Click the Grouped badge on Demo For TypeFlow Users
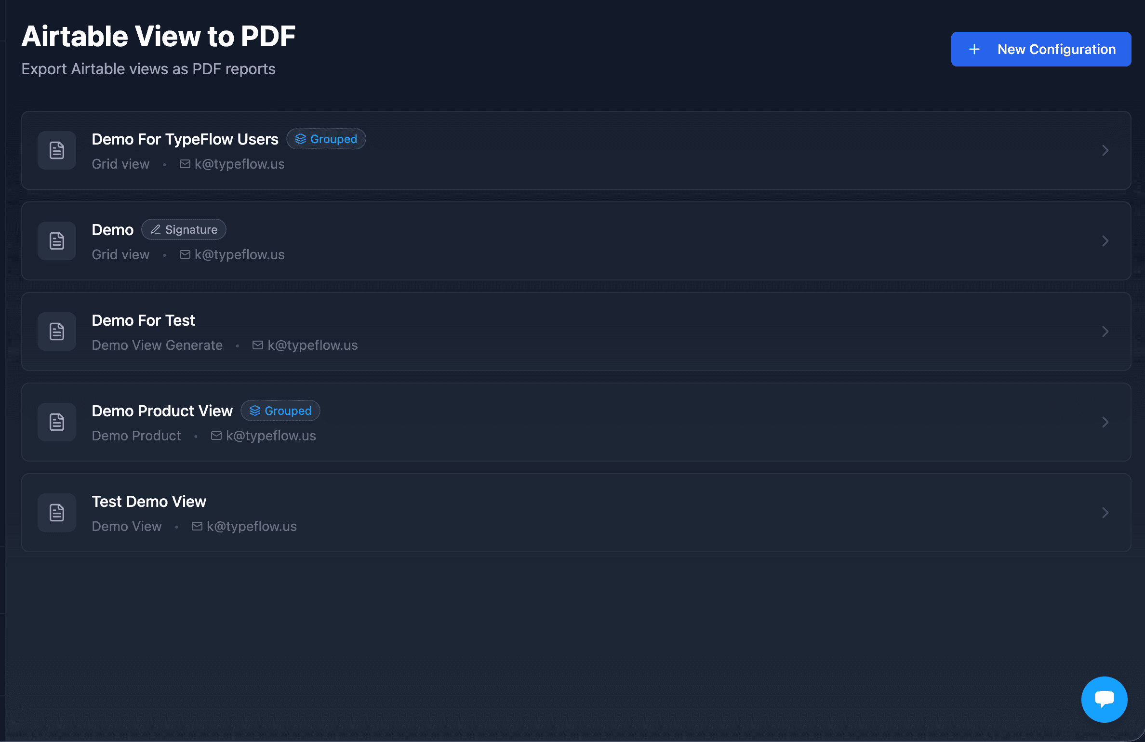Screen dimensions: 1145x742 coord(326,139)
